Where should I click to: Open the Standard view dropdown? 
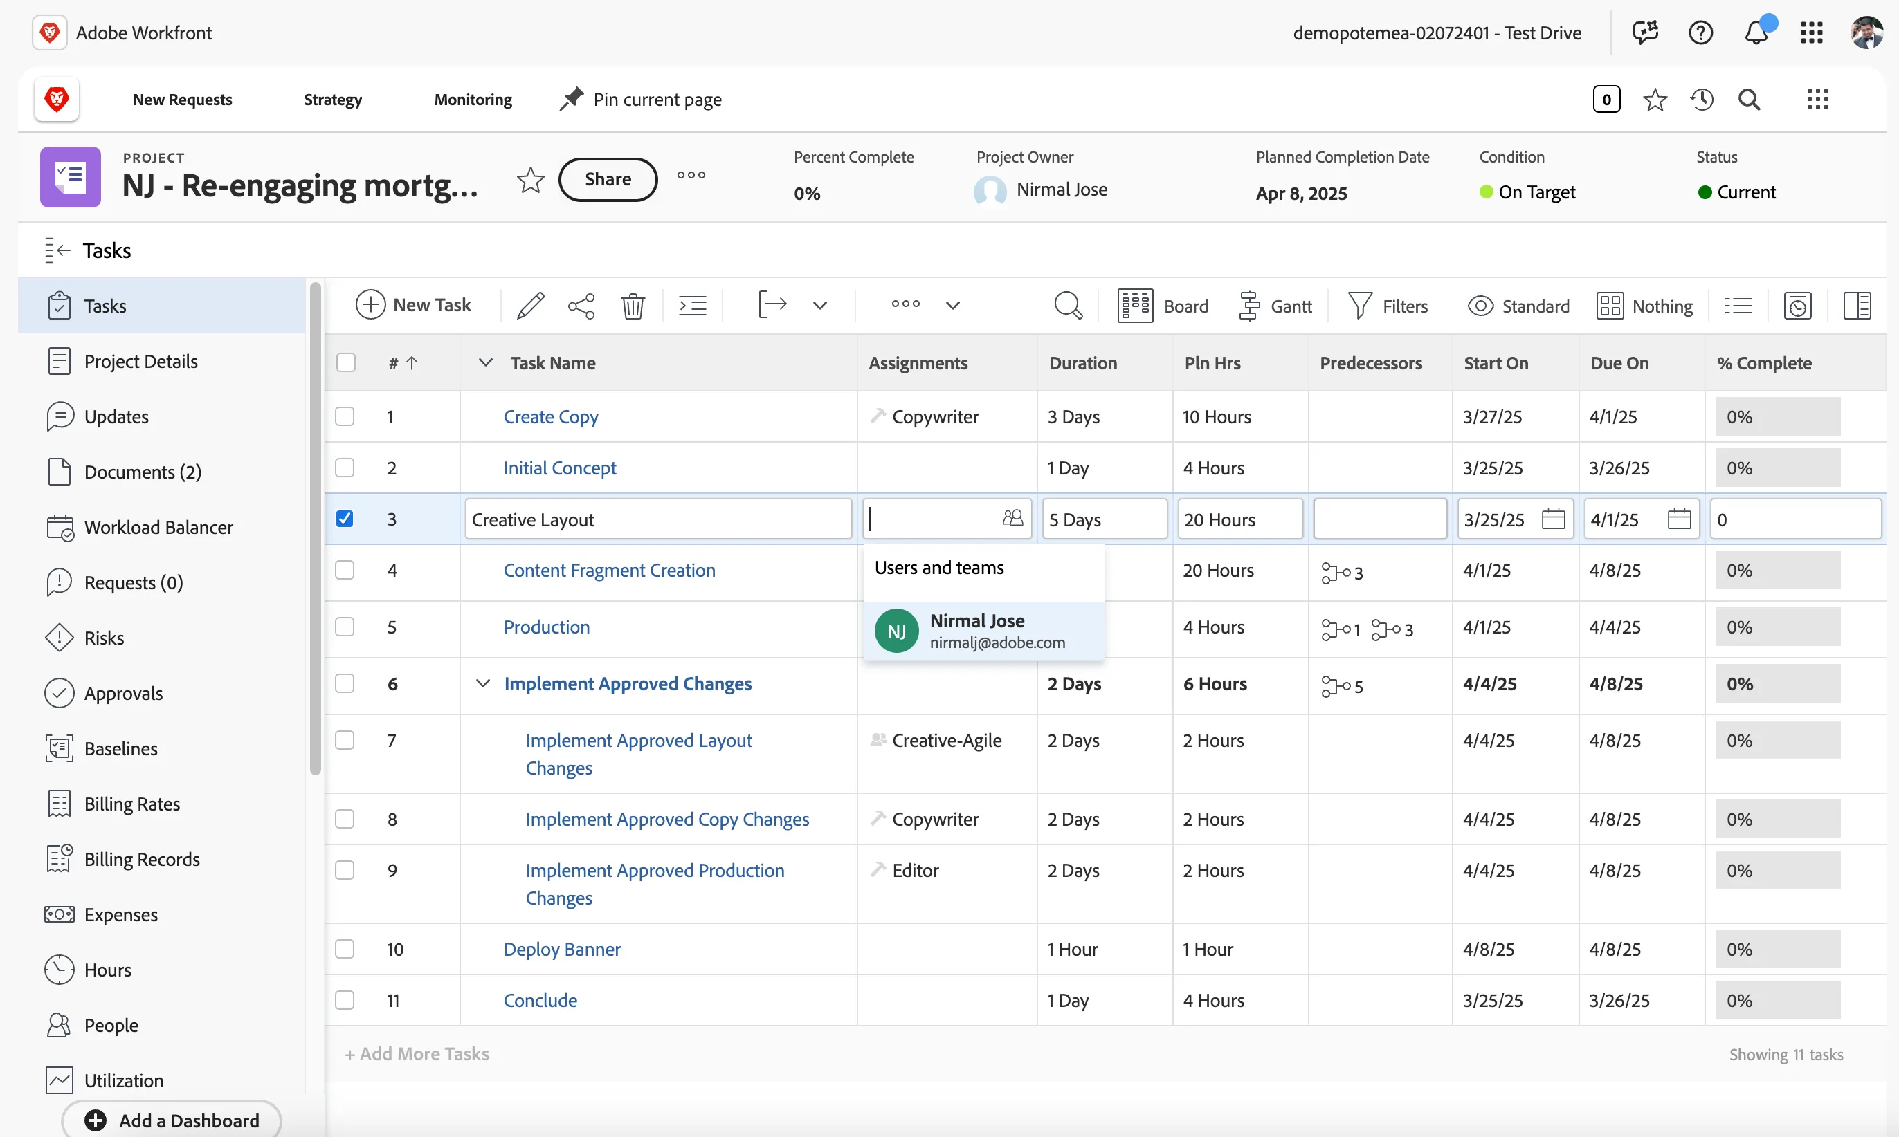pyautogui.click(x=1518, y=306)
